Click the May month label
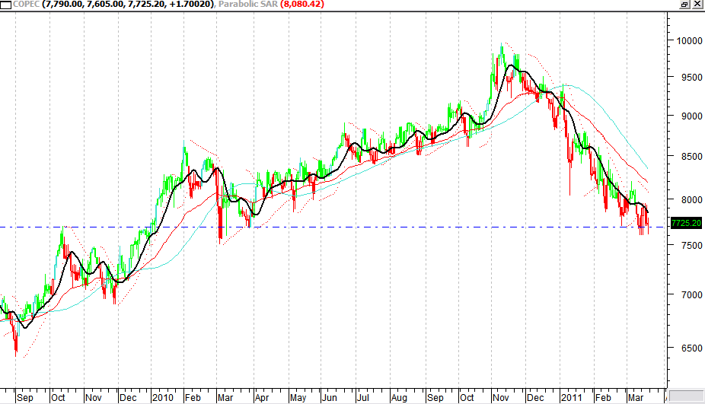The image size is (705, 404). (298, 398)
